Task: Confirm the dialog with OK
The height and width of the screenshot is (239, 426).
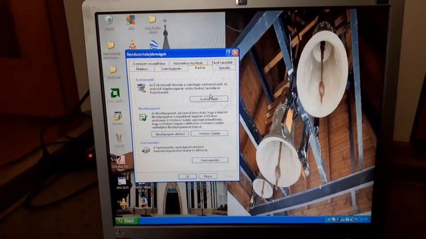Action: tap(188, 176)
